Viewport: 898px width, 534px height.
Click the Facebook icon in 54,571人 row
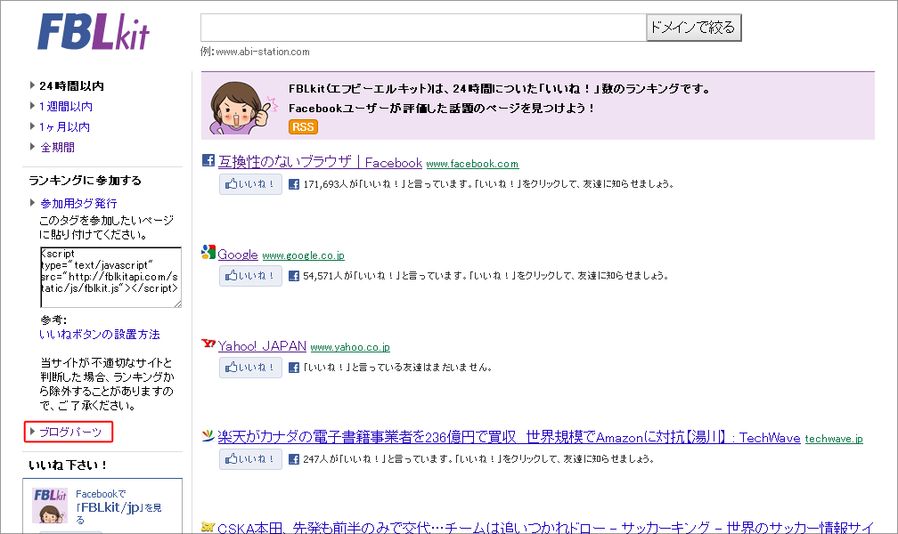coord(294,276)
